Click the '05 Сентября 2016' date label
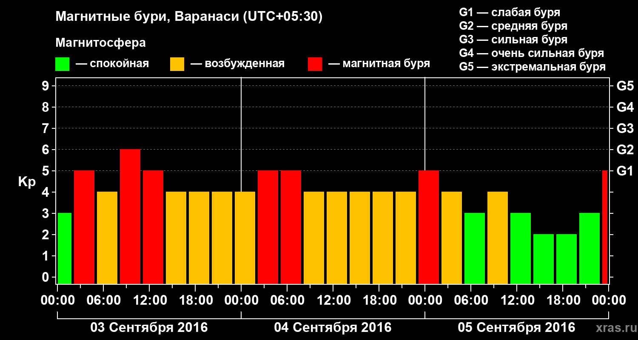 516,328
